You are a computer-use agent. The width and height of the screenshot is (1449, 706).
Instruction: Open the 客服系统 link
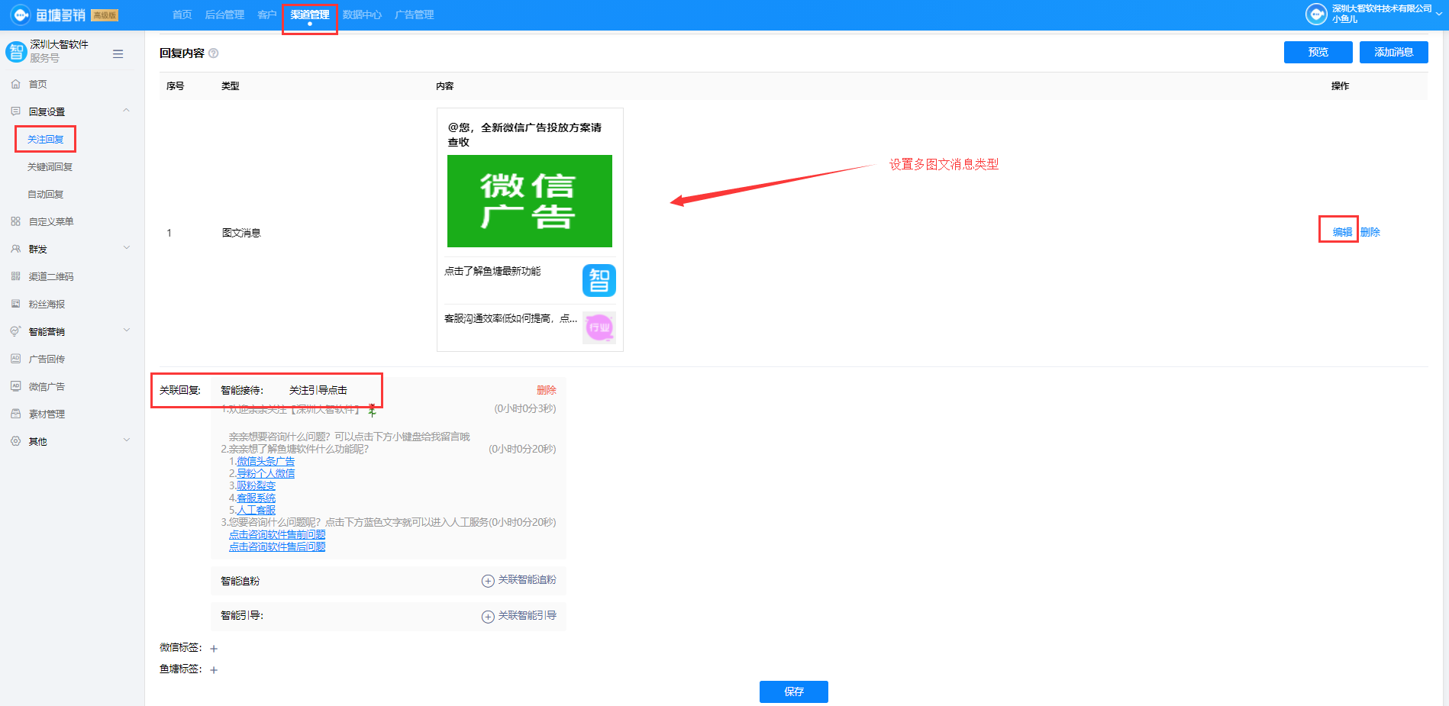pyautogui.click(x=256, y=498)
